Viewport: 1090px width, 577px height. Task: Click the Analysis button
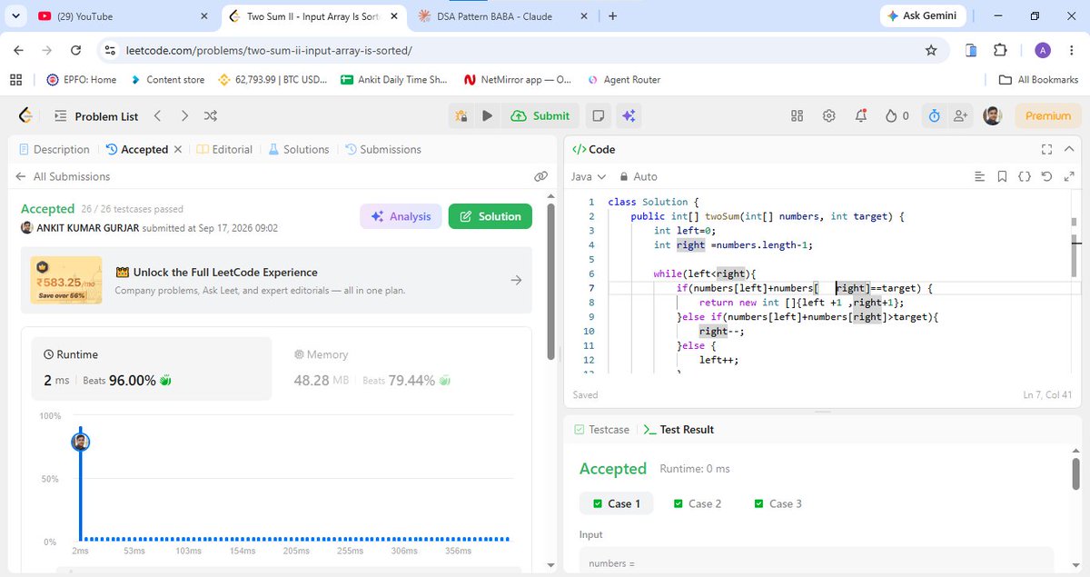click(401, 216)
